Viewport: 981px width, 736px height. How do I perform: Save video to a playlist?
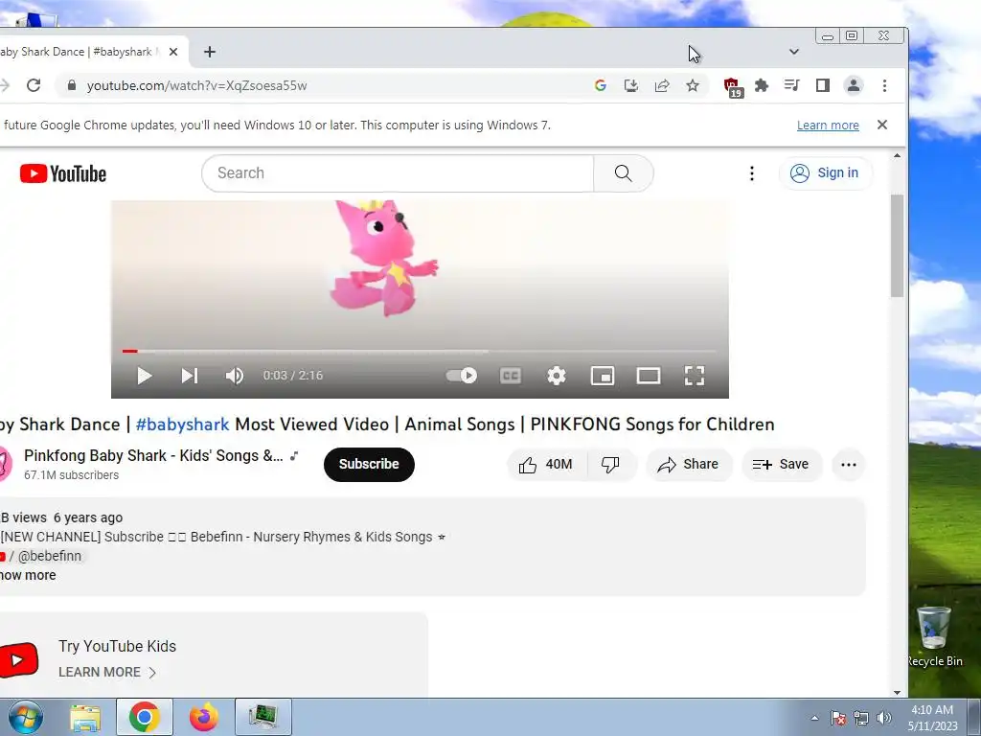click(781, 465)
